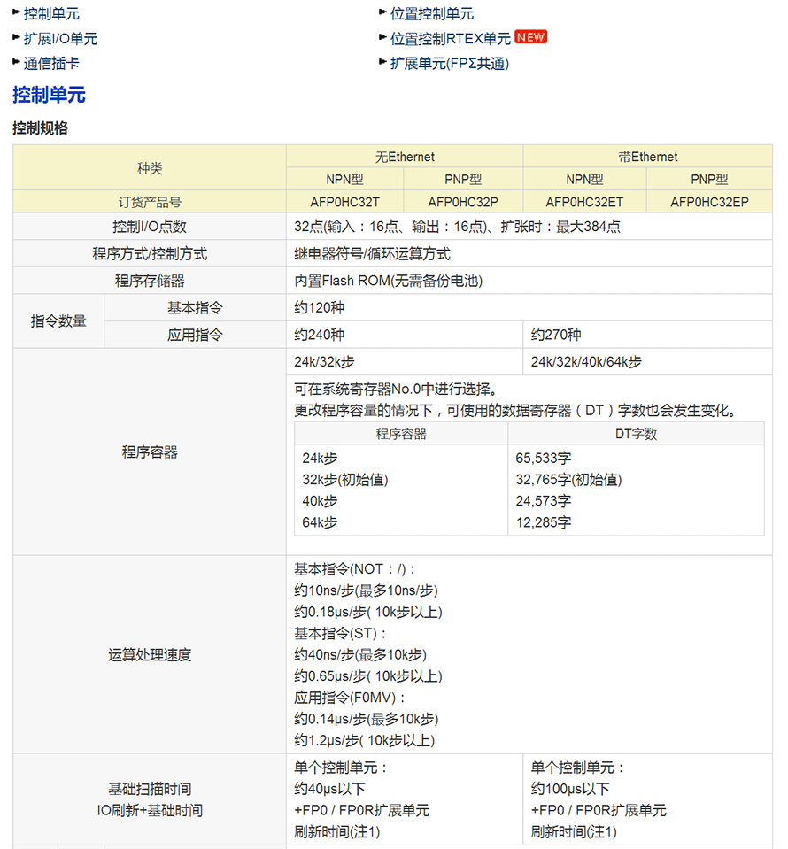This screenshot has width=788, height=849.
Task: Click the 控制规格 subheading text
Action: pos(40,128)
